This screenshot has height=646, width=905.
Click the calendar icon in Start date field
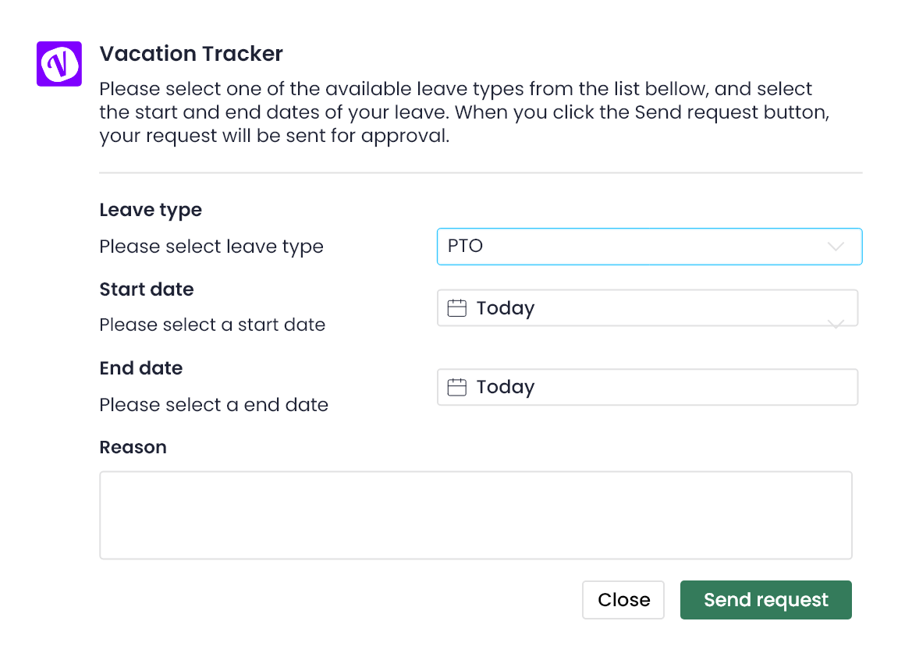tap(456, 307)
